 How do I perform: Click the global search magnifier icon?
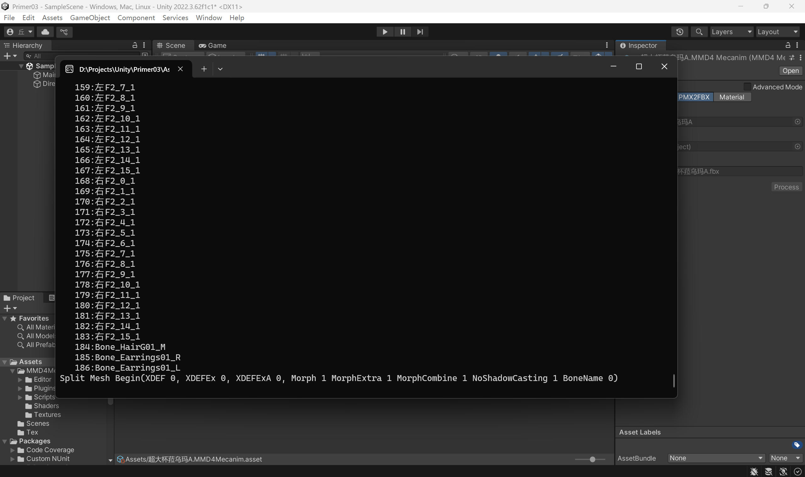699,32
